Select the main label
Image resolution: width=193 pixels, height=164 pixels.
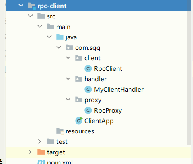click(63, 27)
